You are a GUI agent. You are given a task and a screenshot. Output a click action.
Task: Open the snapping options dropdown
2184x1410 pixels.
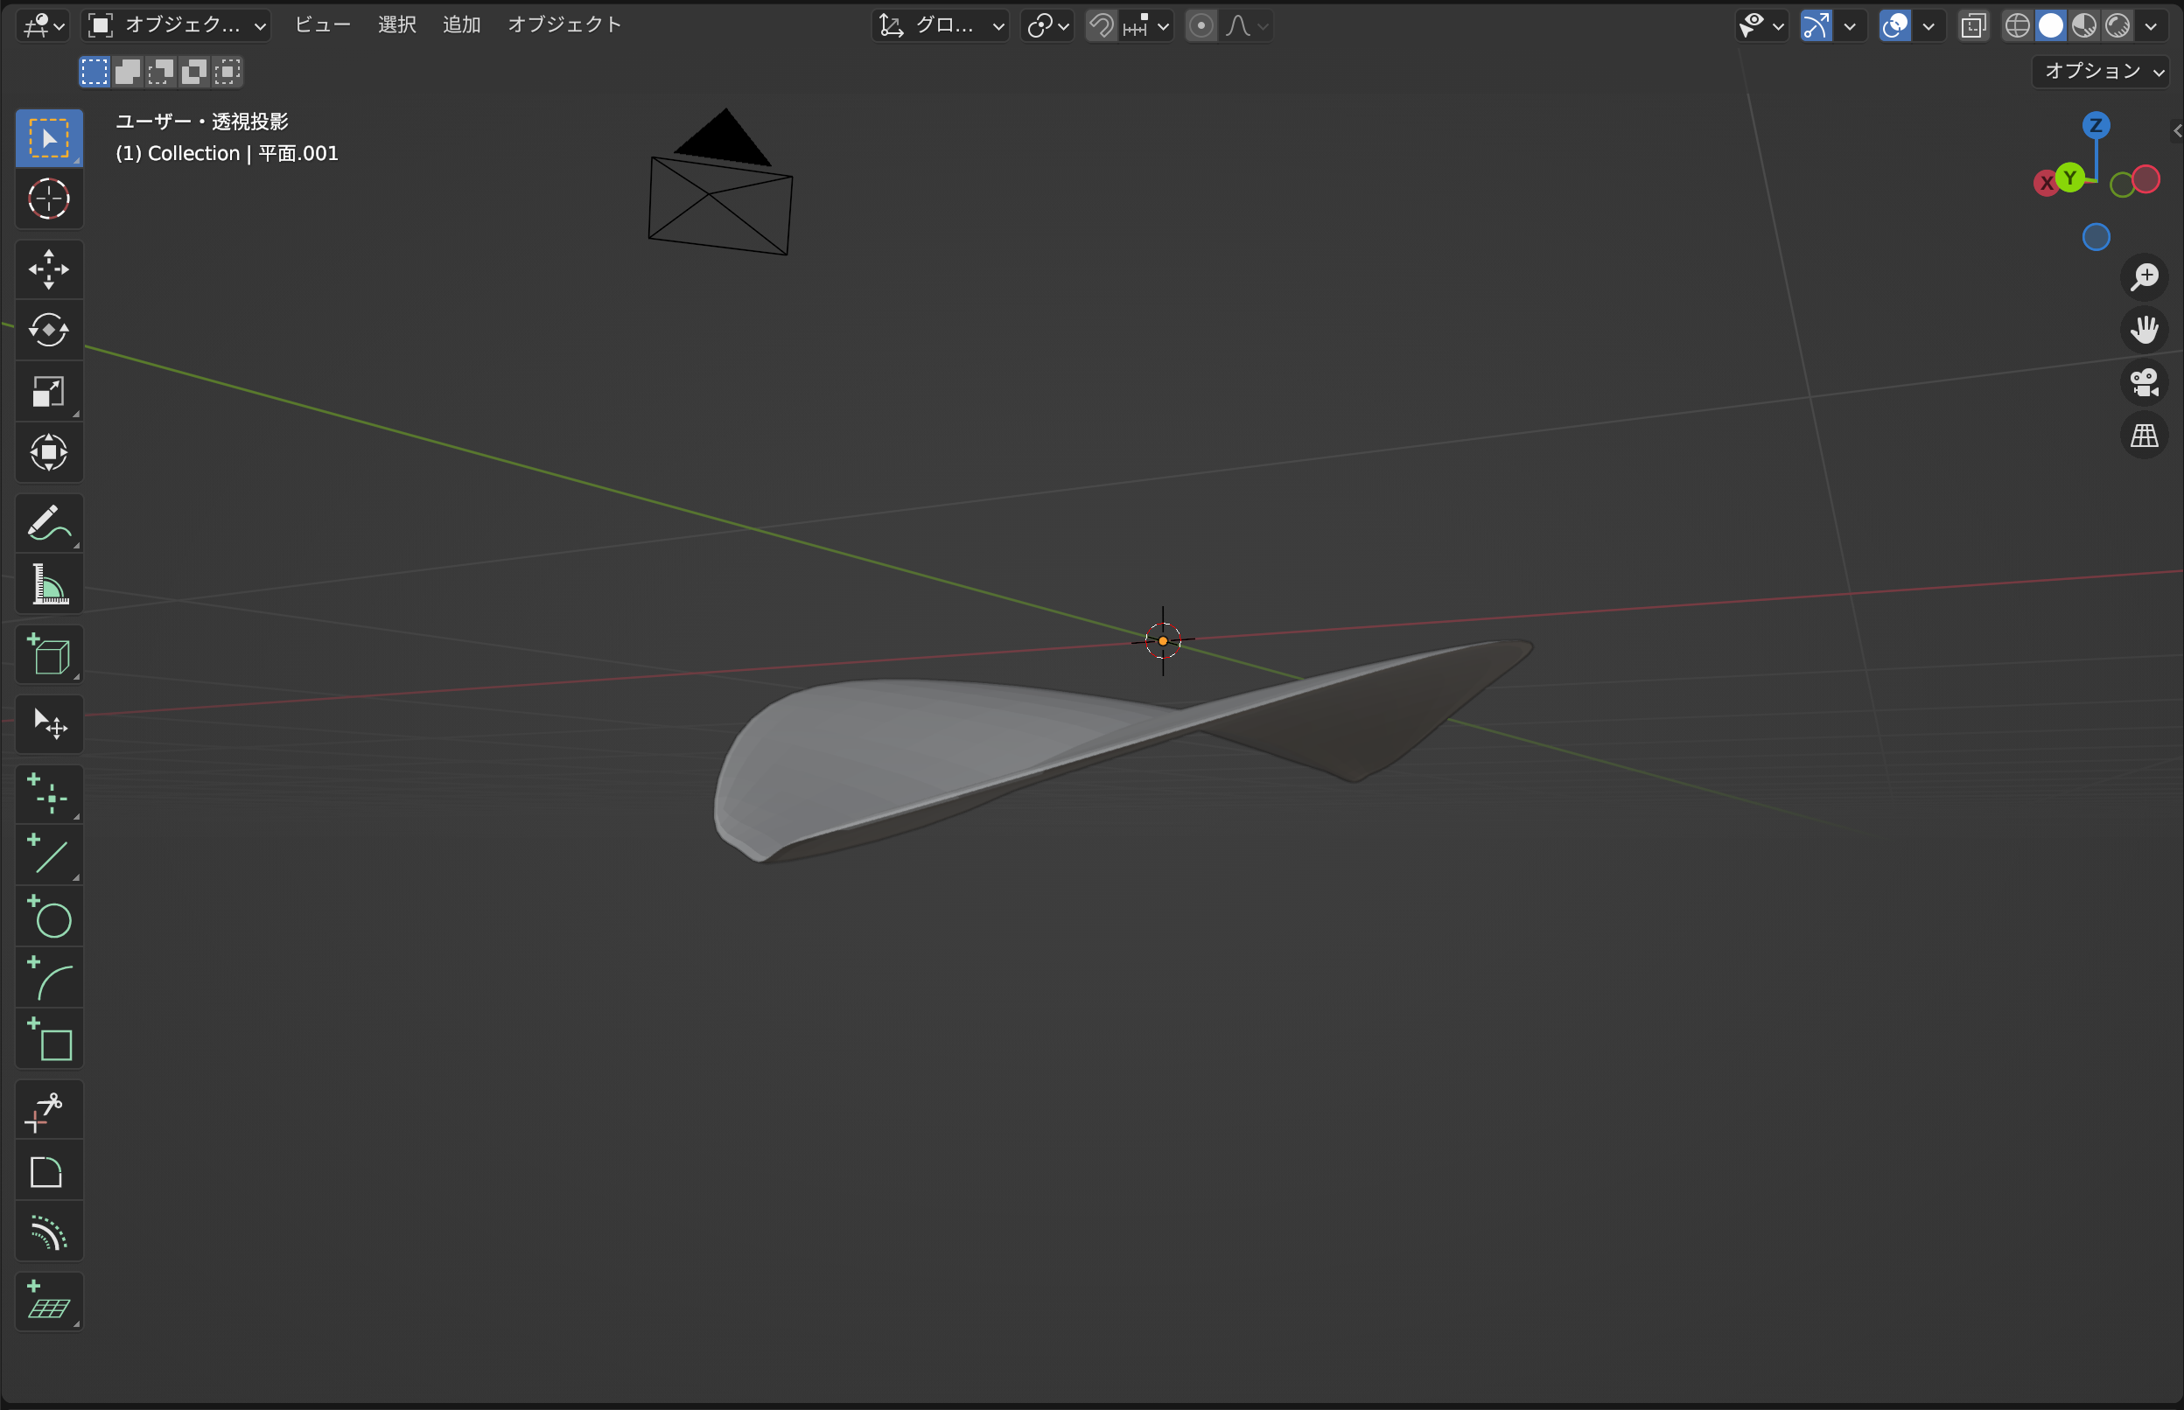pyautogui.click(x=1147, y=25)
